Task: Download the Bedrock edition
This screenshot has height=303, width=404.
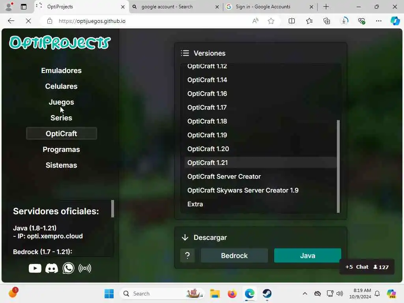Action: (234, 256)
